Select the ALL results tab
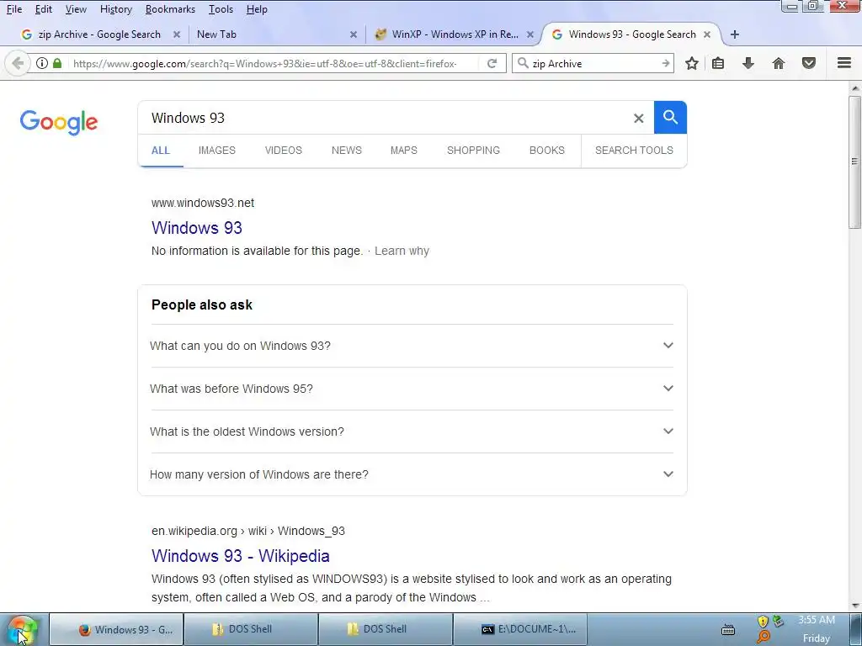Screen dimensions: 862x646 point(161,151)
